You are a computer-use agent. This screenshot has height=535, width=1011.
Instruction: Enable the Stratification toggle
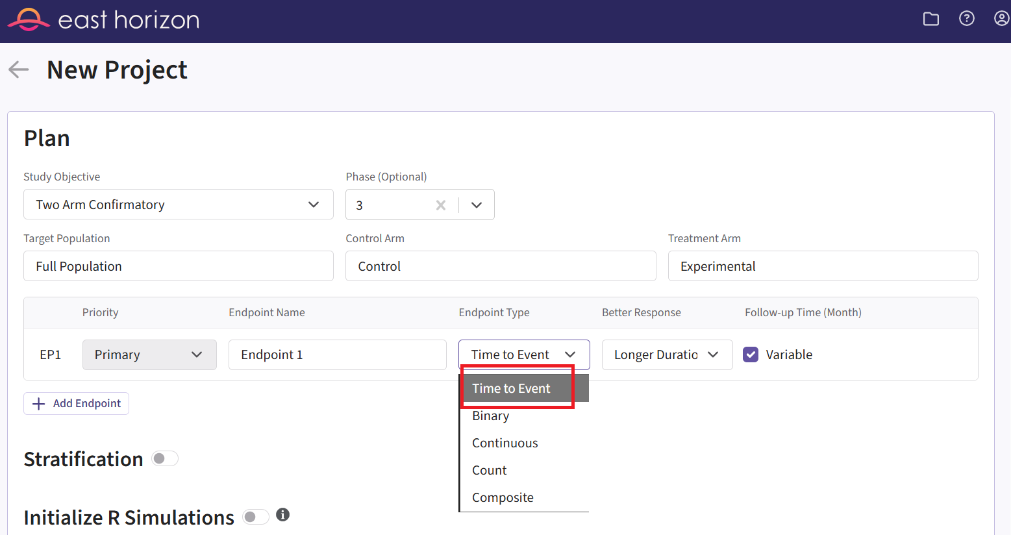click(165, 459)
